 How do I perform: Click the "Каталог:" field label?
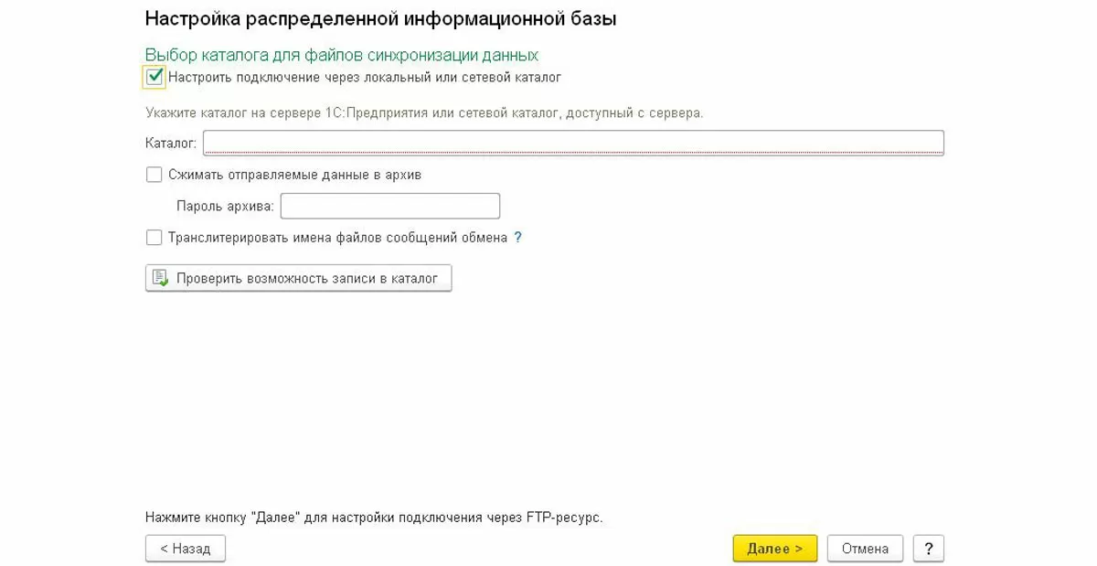tap(171, 144)
